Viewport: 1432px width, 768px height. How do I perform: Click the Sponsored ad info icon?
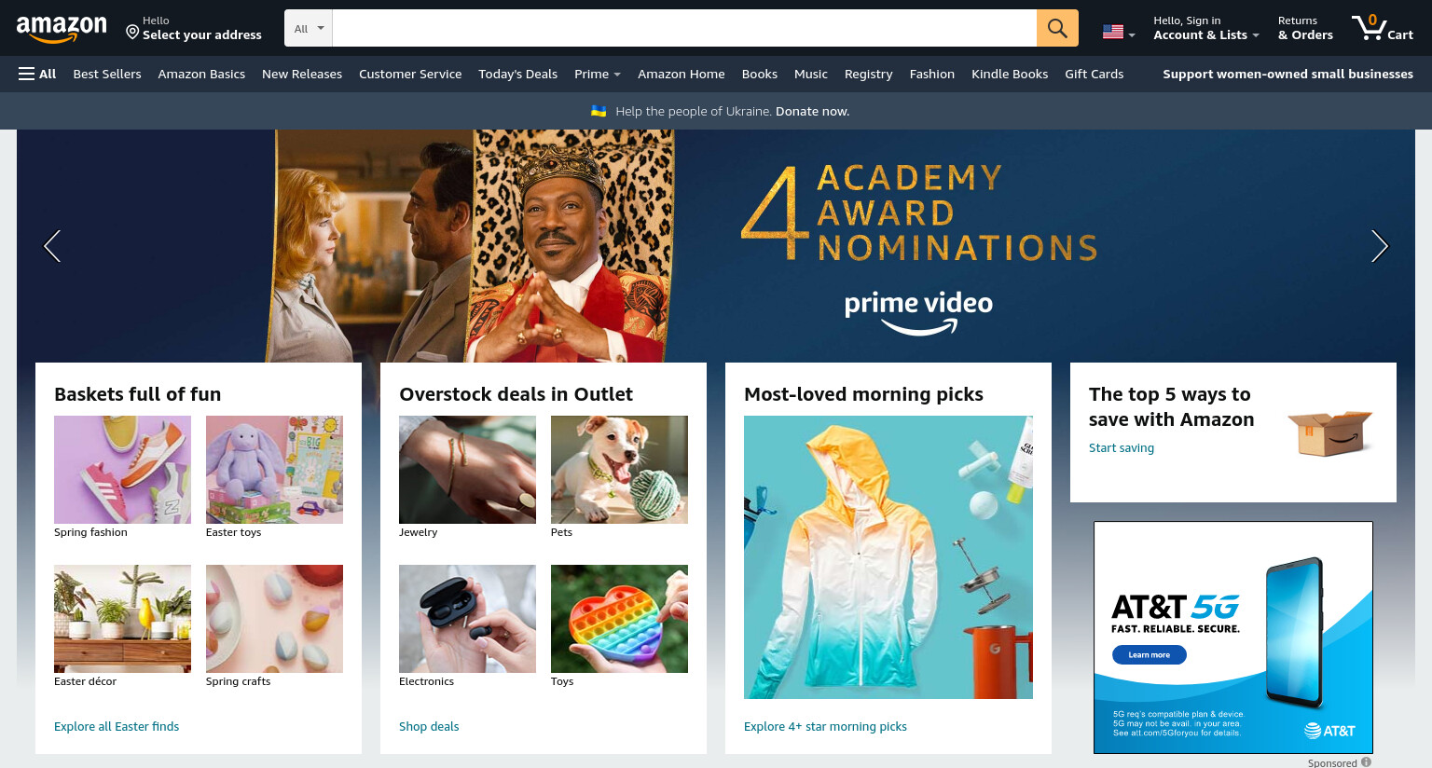[1366, 762]
